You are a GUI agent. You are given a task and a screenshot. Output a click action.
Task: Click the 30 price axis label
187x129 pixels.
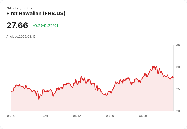tap(178, 67)
